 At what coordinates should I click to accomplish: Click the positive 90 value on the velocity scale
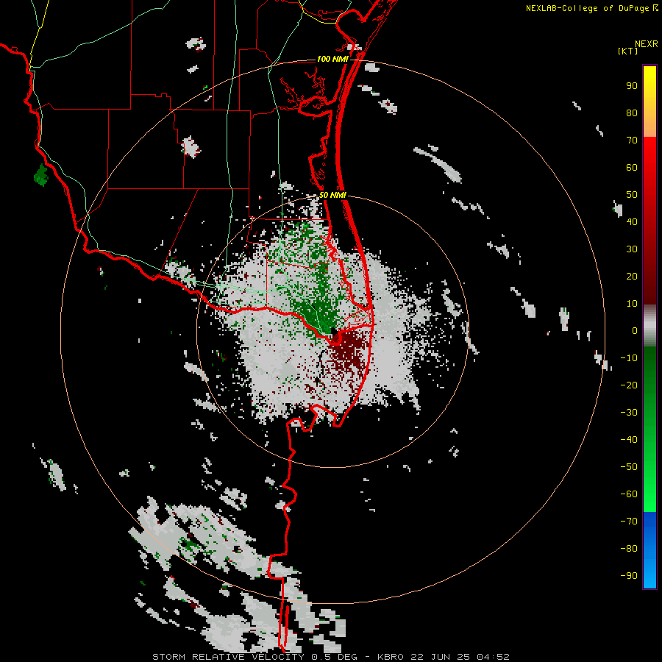click(x=632, y=86)
